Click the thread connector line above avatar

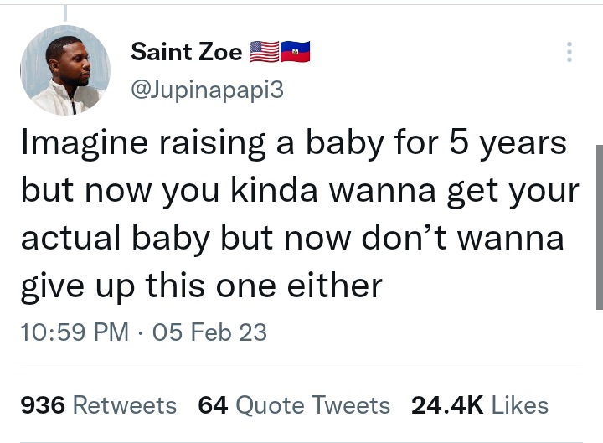pos(65,12)
